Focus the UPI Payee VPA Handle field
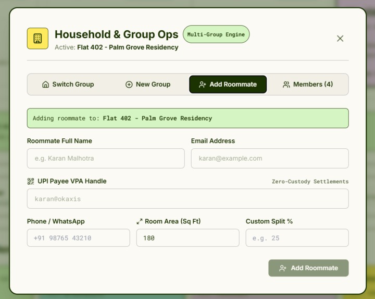 pyautogui.click(x=187, y=199)
